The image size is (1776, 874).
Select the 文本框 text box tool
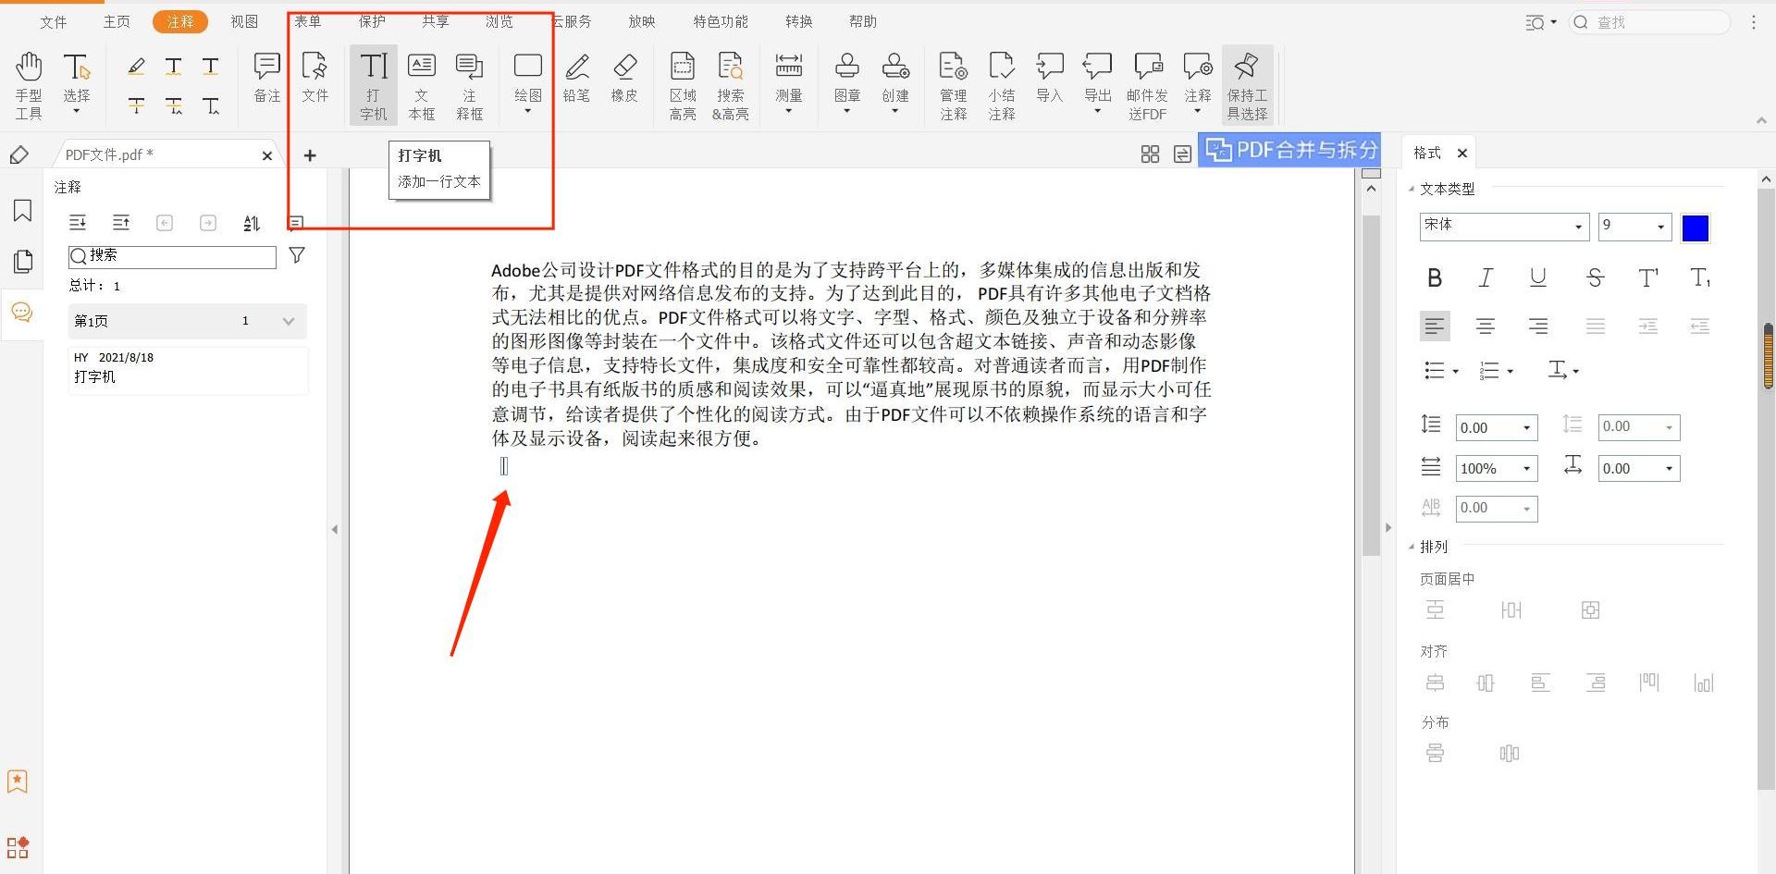pos(422,83)
